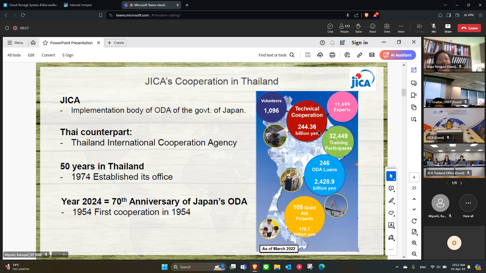Click View all participants button

[x=468, y=206]
